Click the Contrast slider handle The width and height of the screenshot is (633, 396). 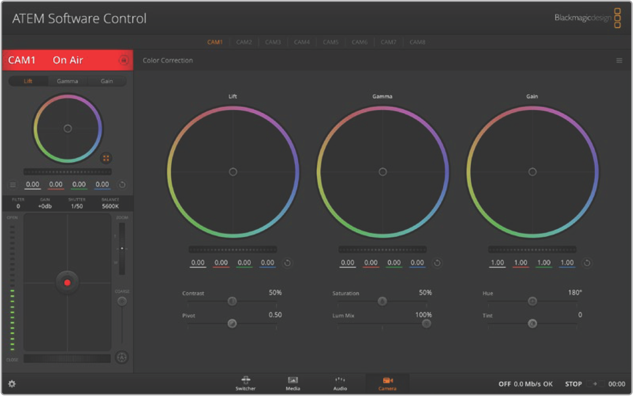point(232,301)
